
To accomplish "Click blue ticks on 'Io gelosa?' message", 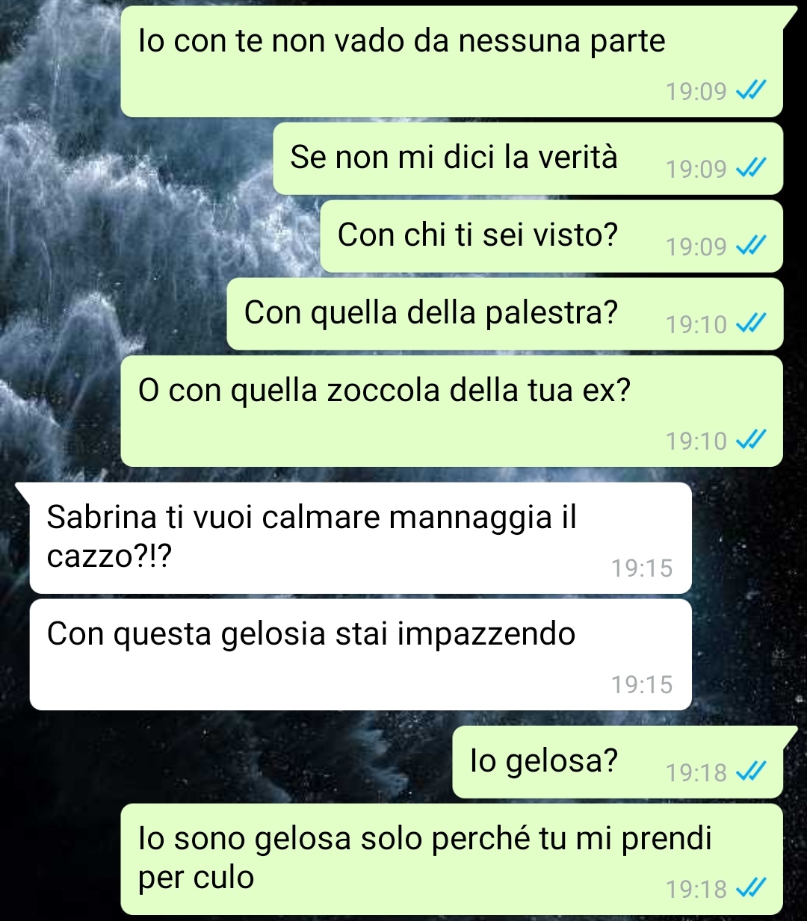I will point(751,772).
